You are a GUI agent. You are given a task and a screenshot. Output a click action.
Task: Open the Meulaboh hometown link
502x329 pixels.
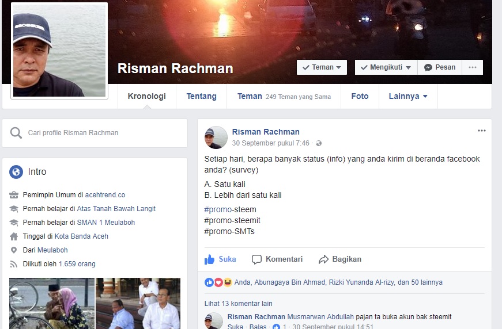[52, 250]
